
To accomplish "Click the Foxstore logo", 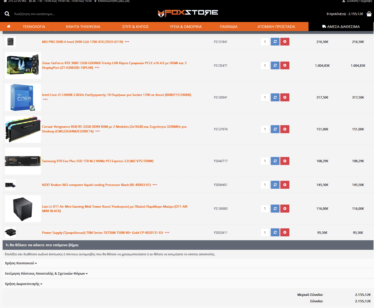I will (x=188, y=13).
